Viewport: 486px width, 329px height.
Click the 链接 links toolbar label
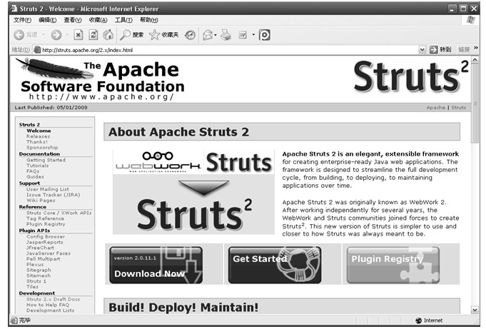[x=464, y=50]
